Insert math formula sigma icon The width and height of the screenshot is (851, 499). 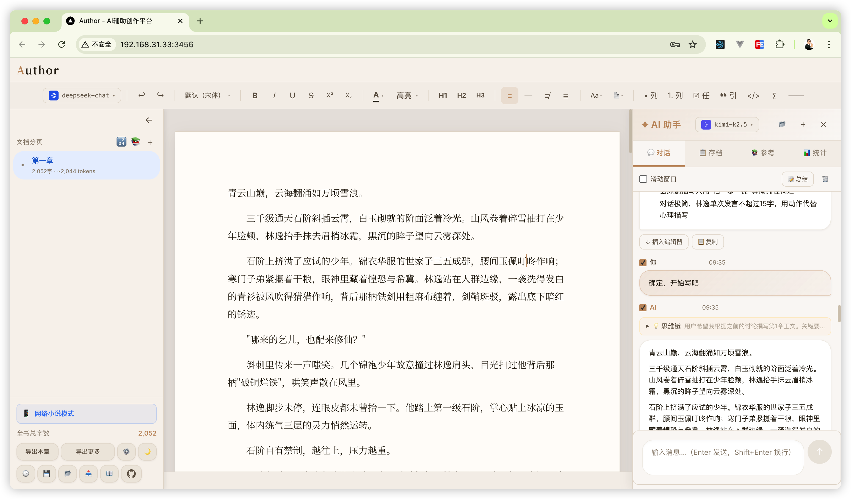tap(774, 96)
